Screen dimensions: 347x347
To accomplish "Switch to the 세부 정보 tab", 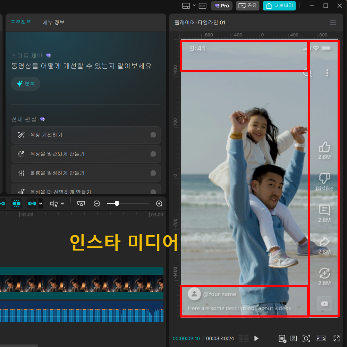I will tap(53, 22).
